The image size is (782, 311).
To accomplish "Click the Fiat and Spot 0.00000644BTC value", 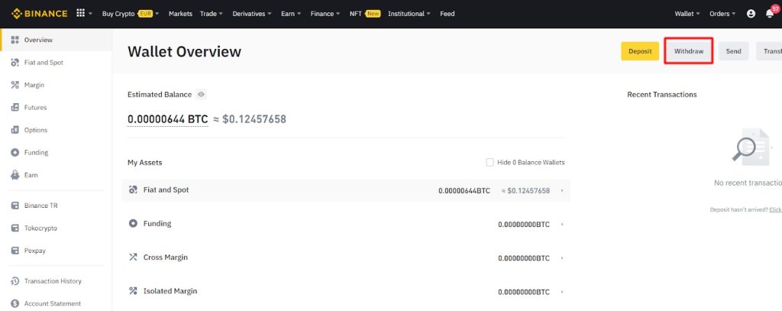I will (464, 191).
